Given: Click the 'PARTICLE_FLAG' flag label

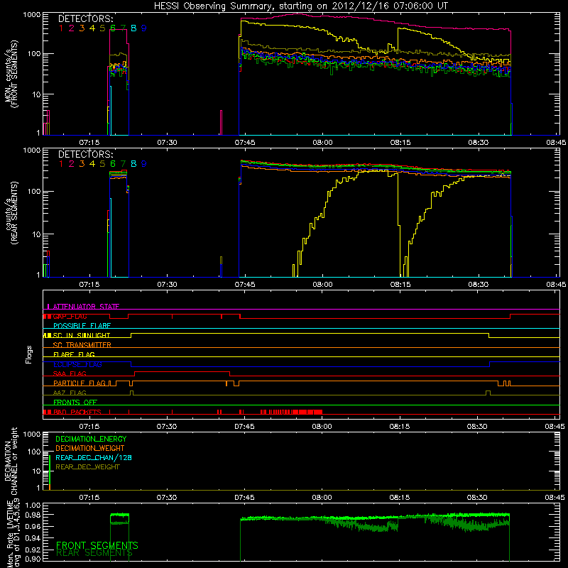Looking at the screenshot, I should [x=80, y=383].
